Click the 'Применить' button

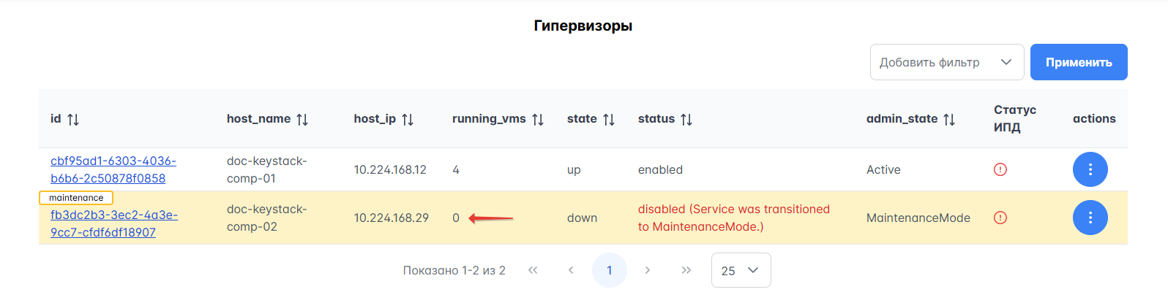(x=1079, y=62)
